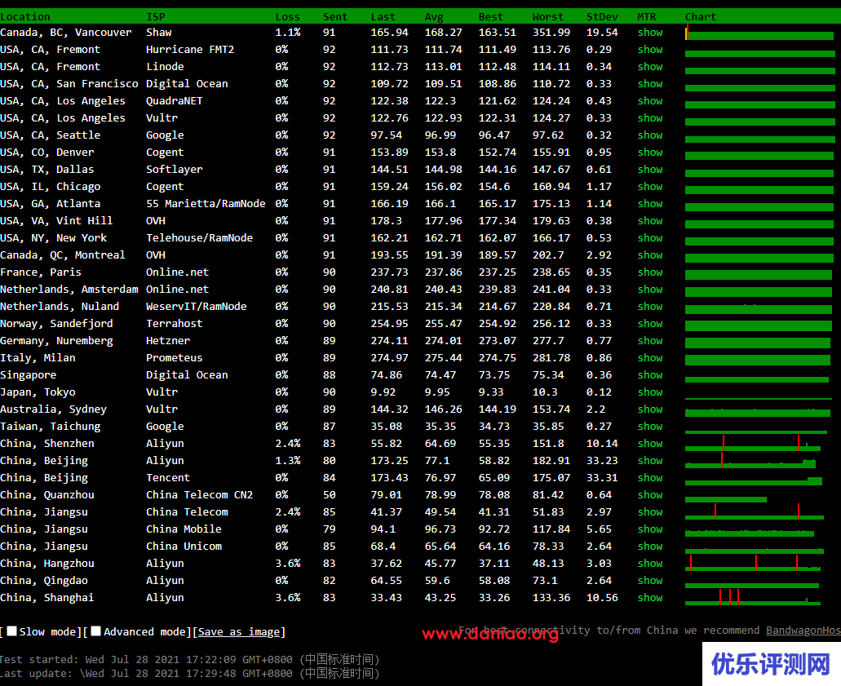Tick the Advanced mode checkbox
This screenshot has height=686, width=841.
pos(95,631)
